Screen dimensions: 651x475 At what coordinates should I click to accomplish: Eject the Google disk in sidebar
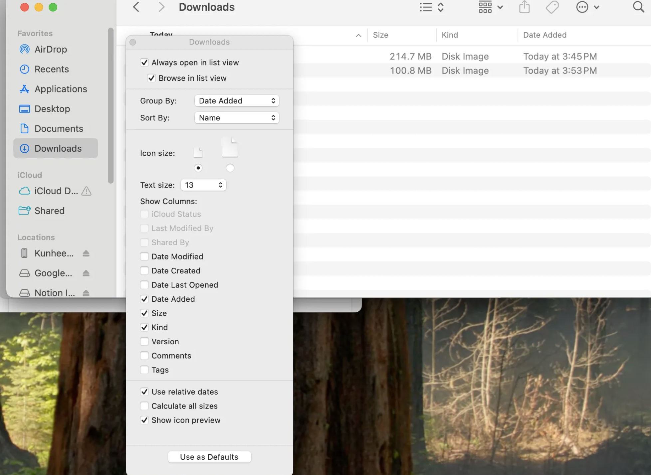click(86, 273)
